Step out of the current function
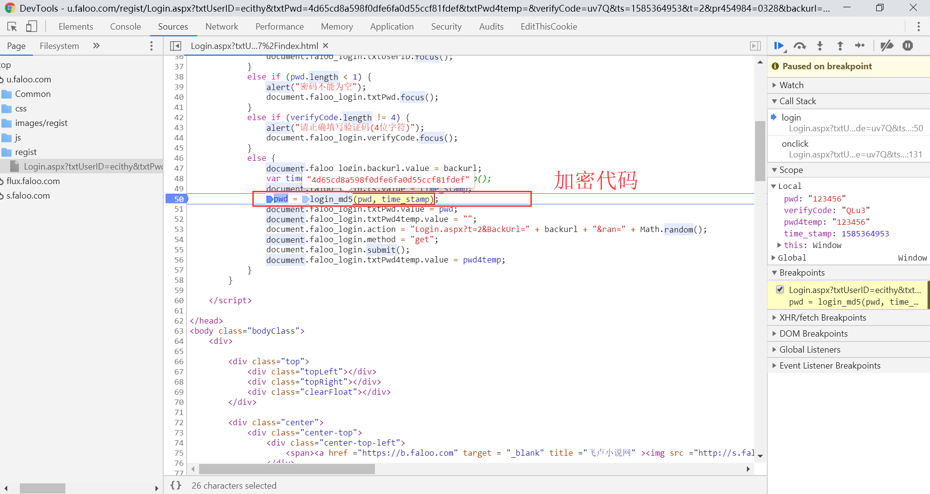 (840, 46)
